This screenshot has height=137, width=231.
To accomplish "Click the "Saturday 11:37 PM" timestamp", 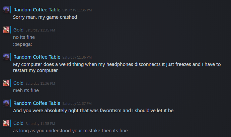I will (x=77, y=104).
